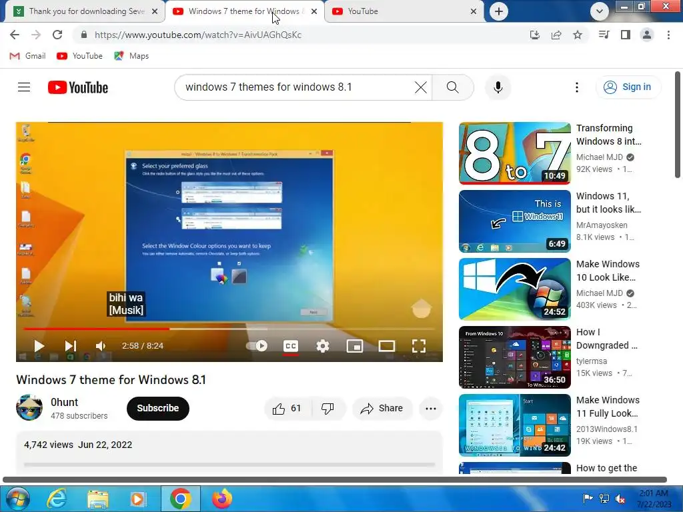Toggle closed captions CC button
This screenshot has width=683, height=512.
click(291, 346)
